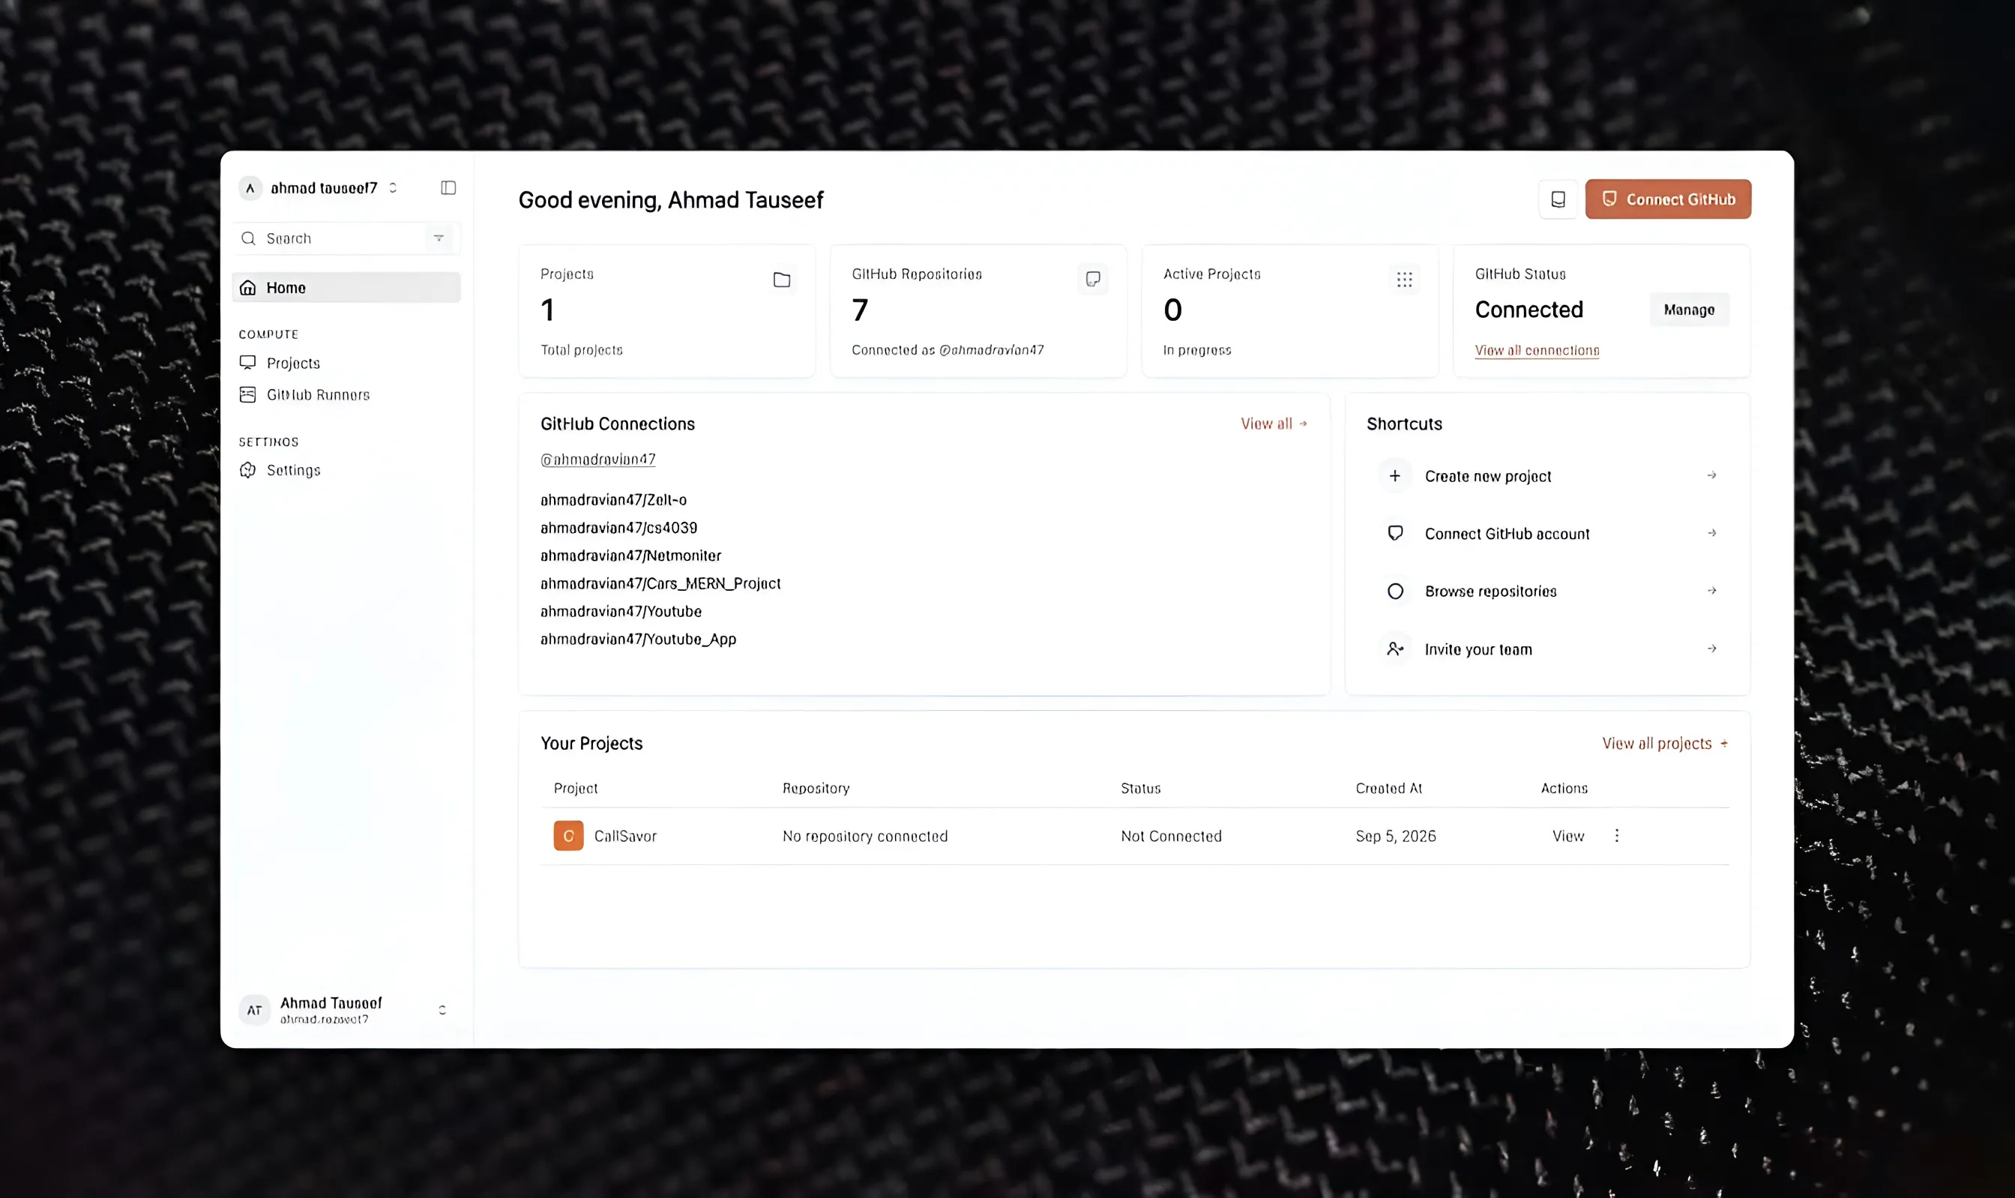Select ahmadravian47/cs4039 repository

pos(618,528)
